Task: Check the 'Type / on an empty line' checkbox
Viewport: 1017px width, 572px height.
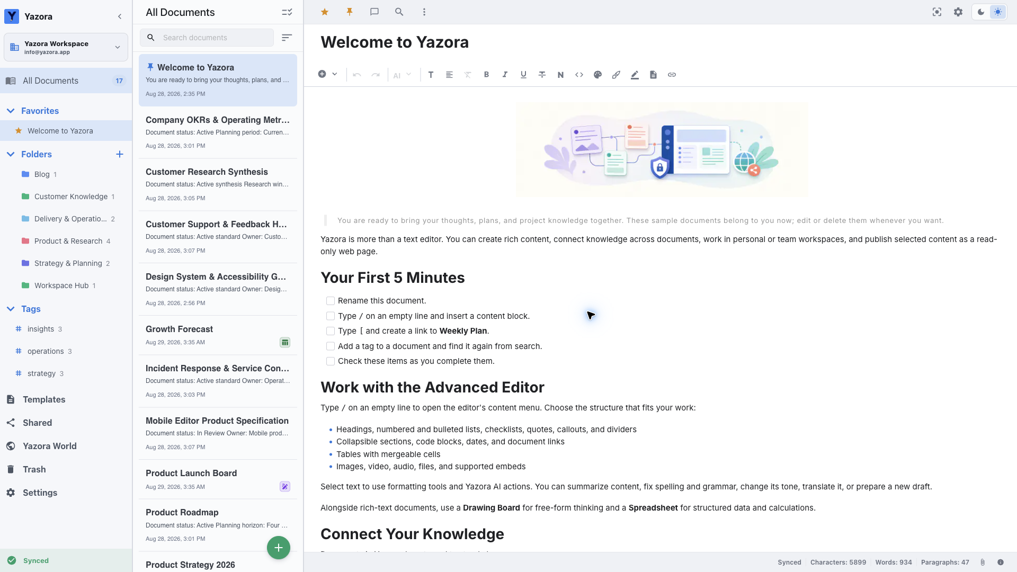Action: pyautogui.click(x=331, y=316)
